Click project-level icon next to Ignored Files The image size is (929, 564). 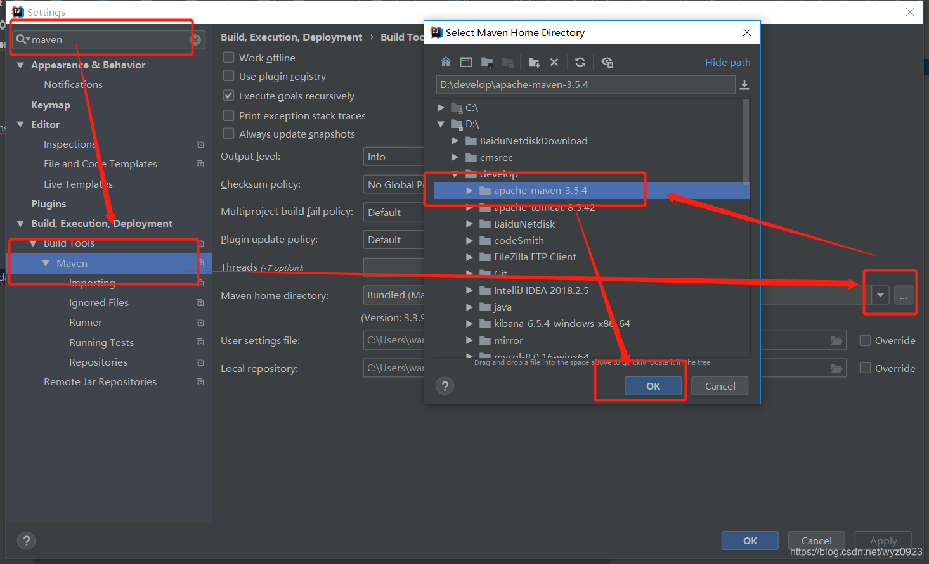(200, 303)
